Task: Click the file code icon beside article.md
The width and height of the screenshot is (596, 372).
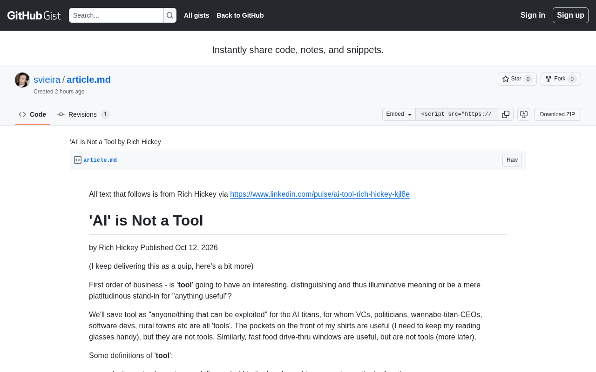Action: 78,160
